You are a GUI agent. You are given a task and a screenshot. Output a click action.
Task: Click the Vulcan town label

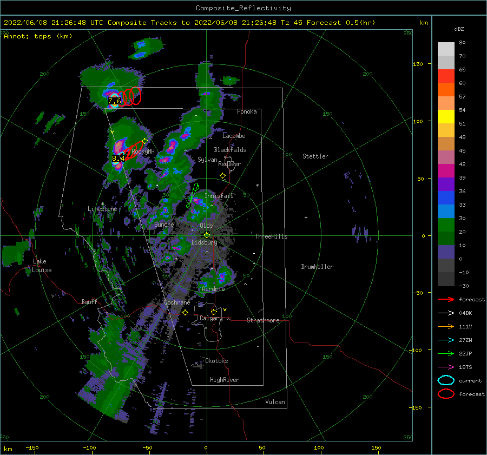pyautogui.click(x=275, y=402)
